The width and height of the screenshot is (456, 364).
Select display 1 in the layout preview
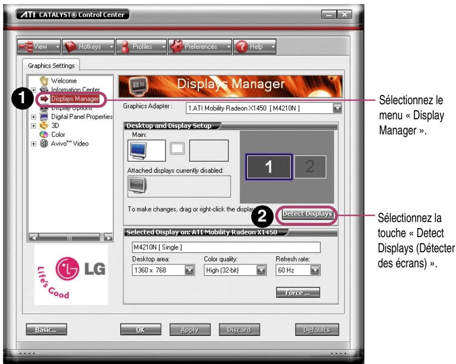[269, 167]
